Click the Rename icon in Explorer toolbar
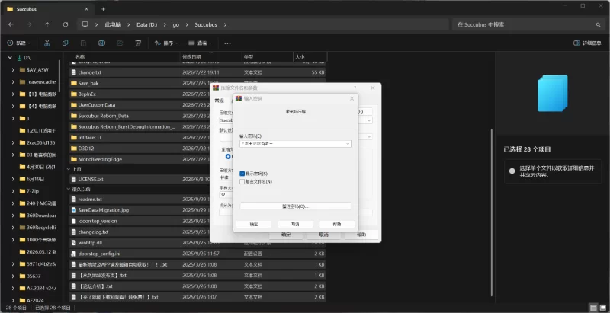Image resolution: width=610 pixels, height=313 pixels. [101, 43]
